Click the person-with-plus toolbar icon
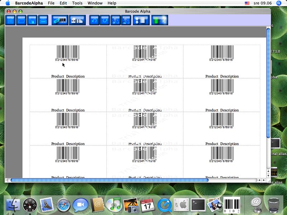Screen dimensions: 287x215 pos(116,20)
